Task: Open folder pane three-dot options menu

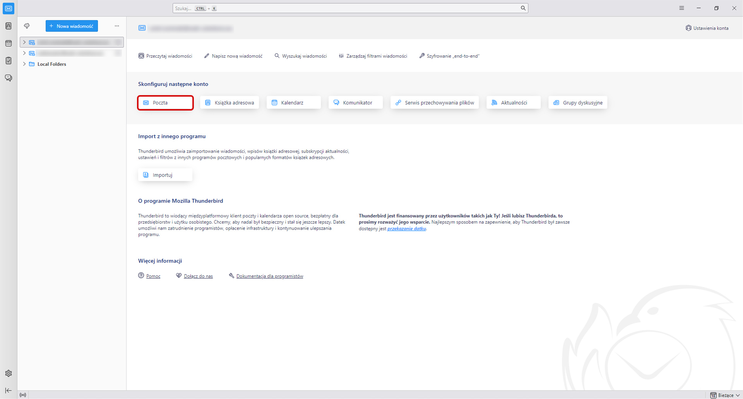Action: click(117, 26)
